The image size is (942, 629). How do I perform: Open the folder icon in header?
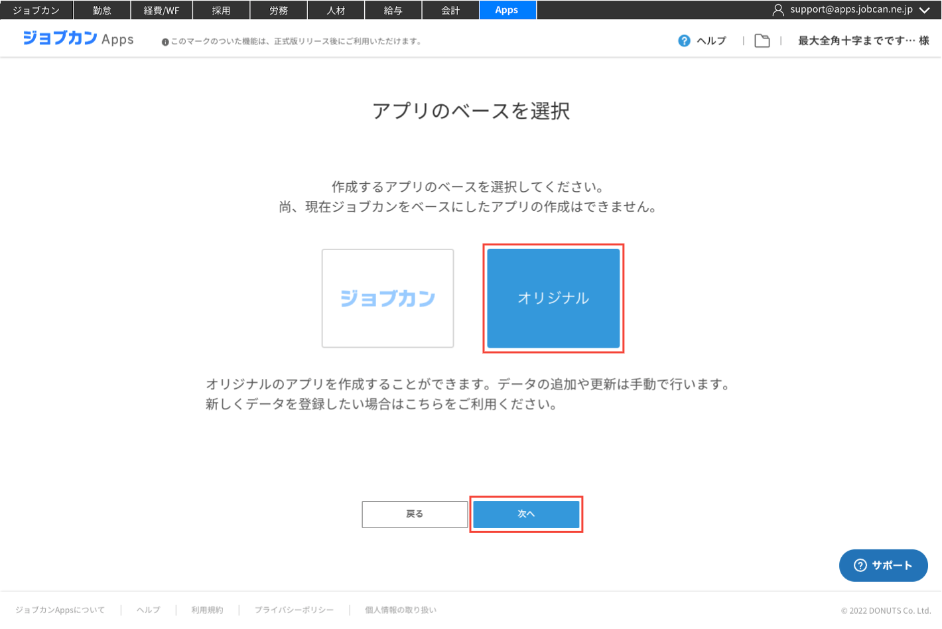click(x=762, y=41)
